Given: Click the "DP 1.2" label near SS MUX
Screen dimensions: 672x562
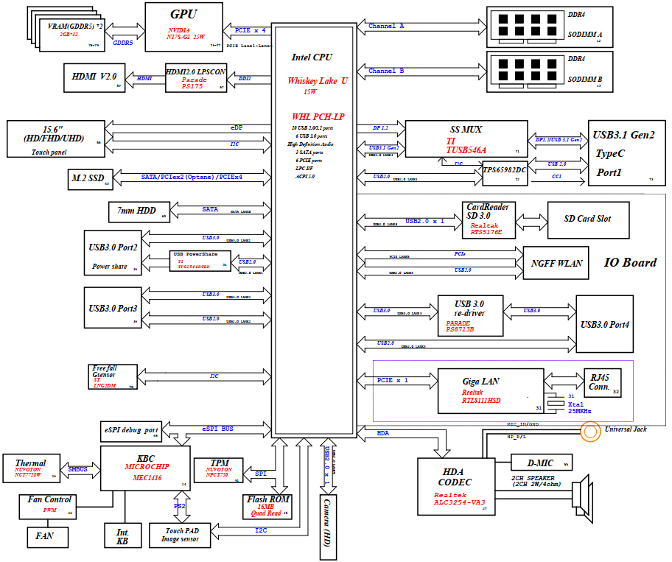Looking at the screenshot, I should (x=380, y=127).
